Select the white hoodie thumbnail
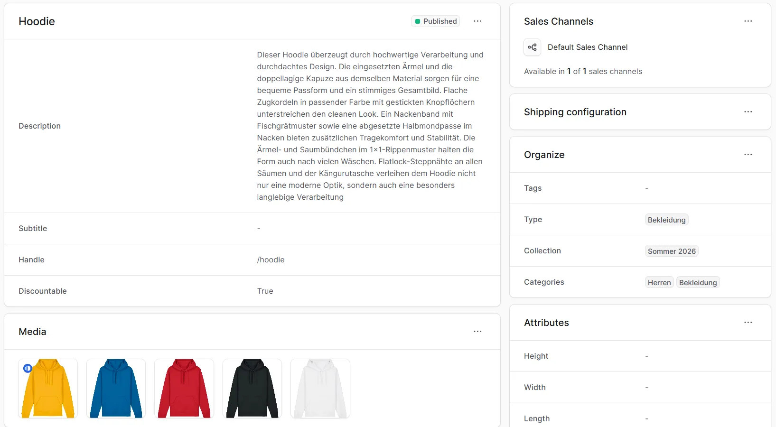This screenshot has height=427, width=776. [x=320, y=388]
